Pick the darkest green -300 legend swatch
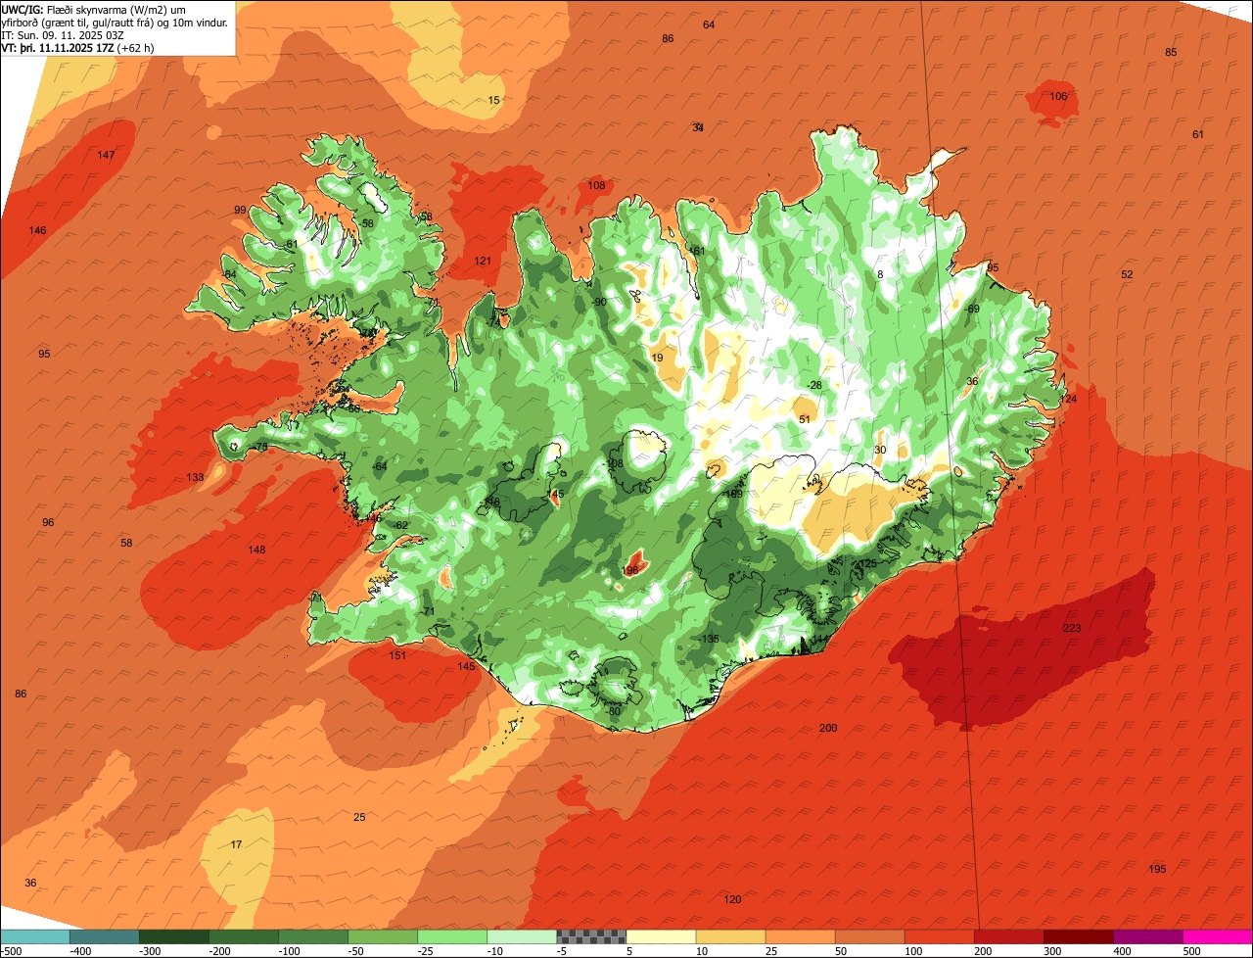 tap(173, 936)
